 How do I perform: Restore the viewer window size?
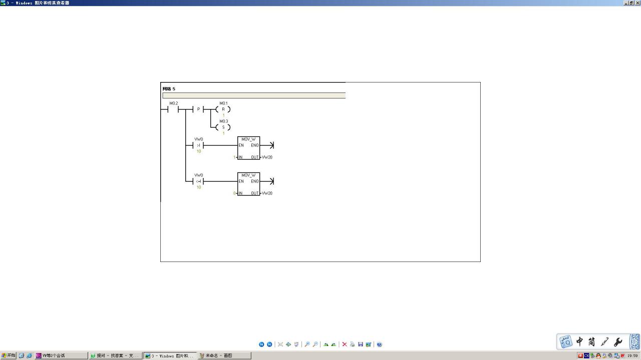point(631,3)
